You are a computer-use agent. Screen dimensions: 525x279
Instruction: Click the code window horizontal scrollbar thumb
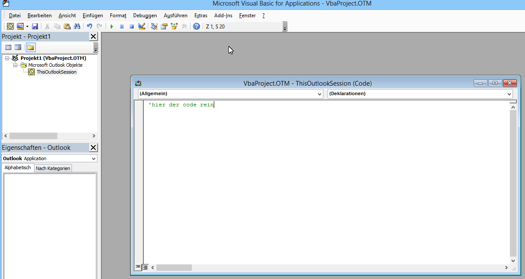[174, 267]
